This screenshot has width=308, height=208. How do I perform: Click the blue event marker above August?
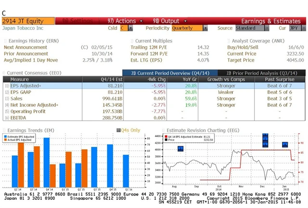(x=180, y=148)
